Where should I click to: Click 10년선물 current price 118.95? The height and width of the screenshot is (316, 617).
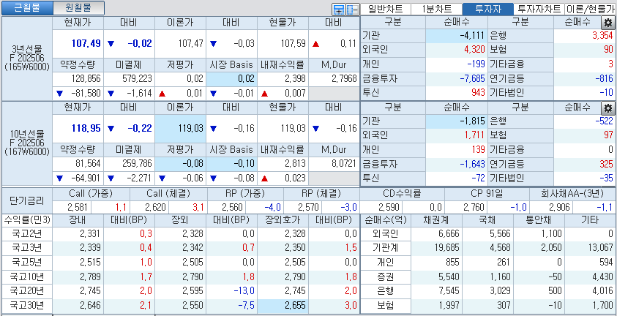point(86,129)
